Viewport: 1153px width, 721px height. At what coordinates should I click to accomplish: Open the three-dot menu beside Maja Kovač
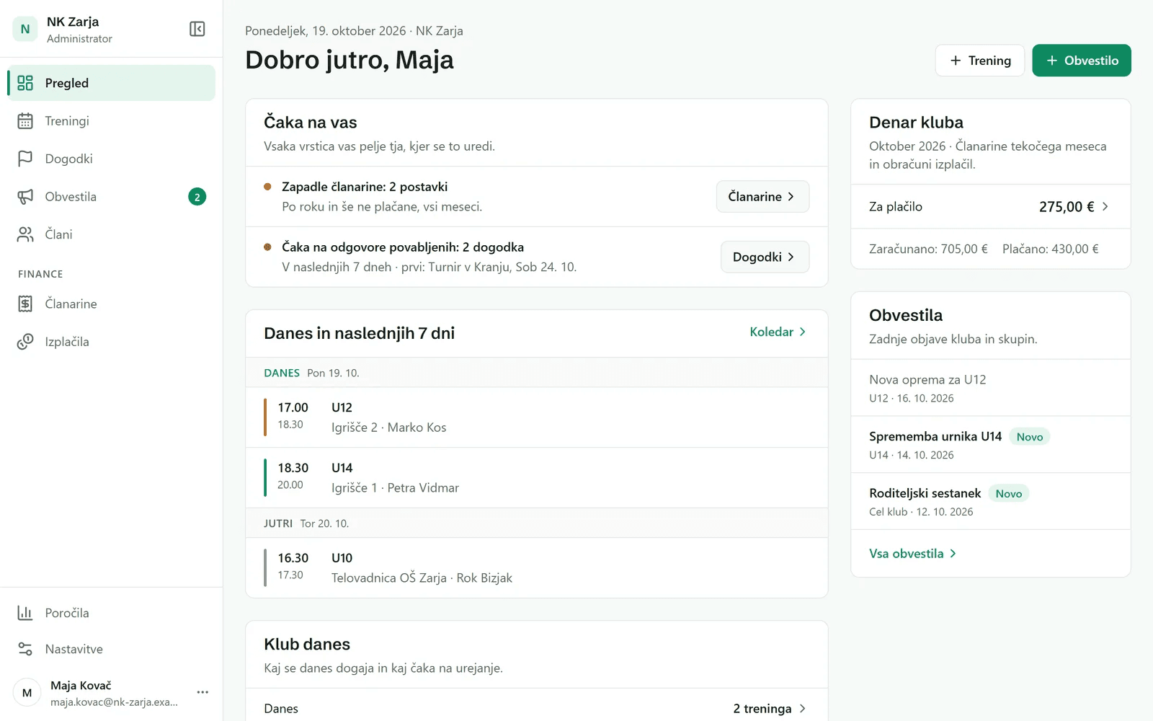point(202,692)
